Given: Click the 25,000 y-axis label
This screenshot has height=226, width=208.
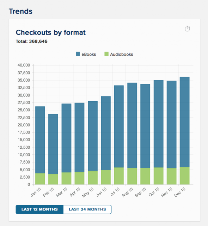Looking at the screenshot, I should point(24,110).
